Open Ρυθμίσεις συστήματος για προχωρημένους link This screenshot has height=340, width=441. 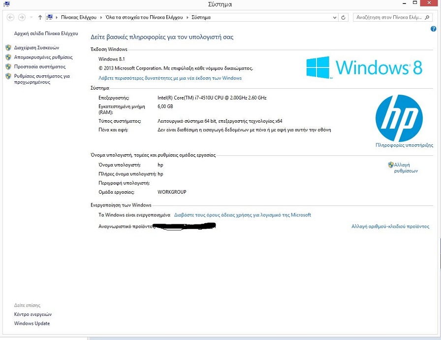(42, 79)
